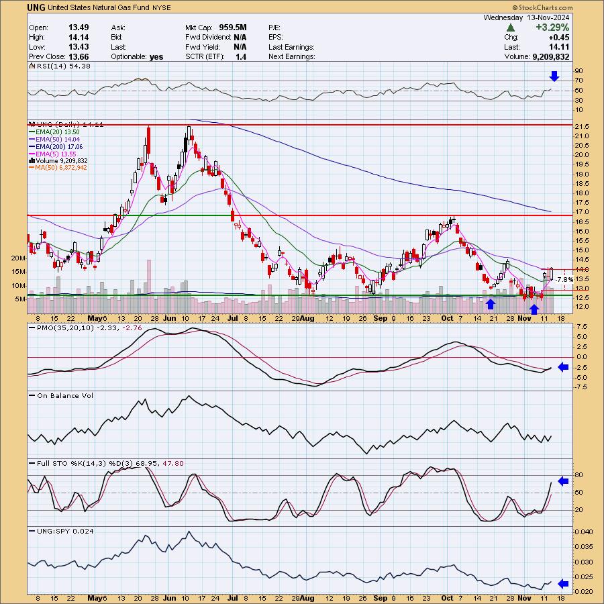The height and width of the screenshot is (604, 604).
Task: Click the 'Jun' label below the price chart
Action: pos(169,318)
